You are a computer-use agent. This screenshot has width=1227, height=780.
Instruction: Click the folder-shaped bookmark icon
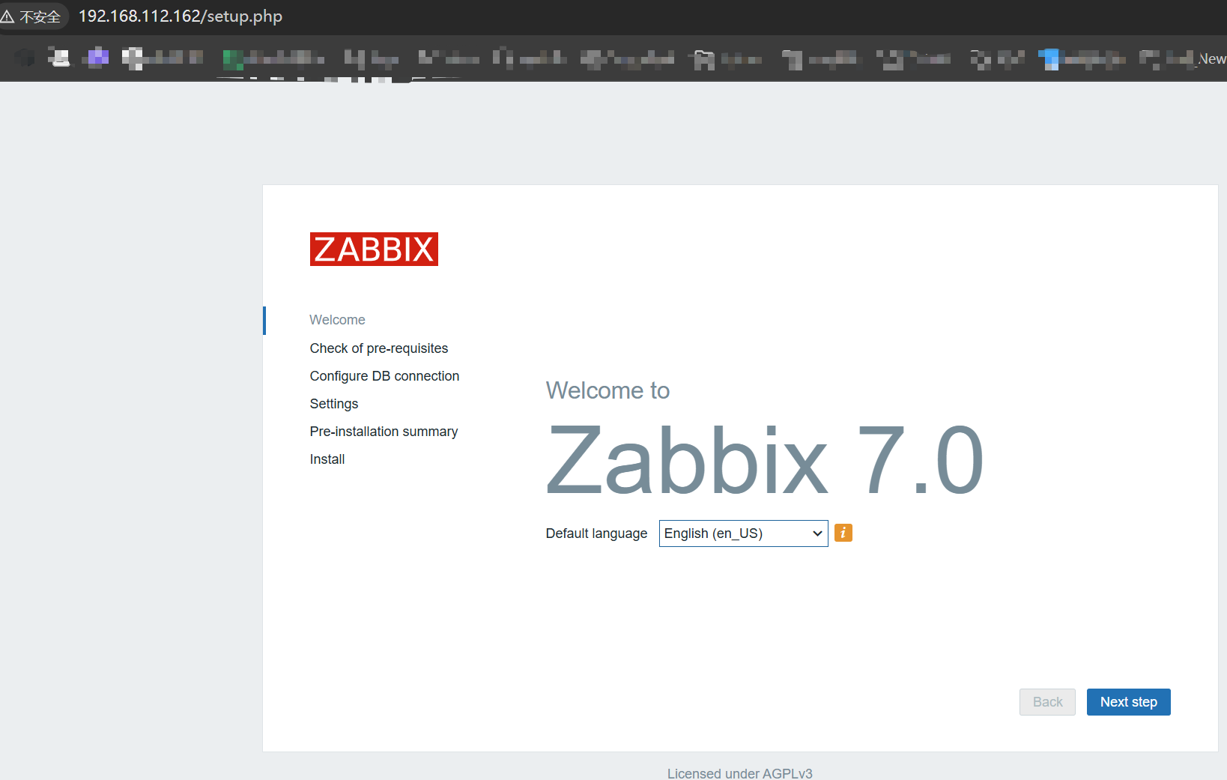[x=703, y=58]
